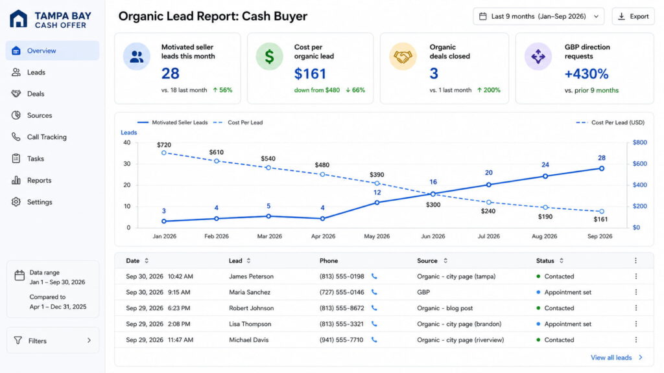Click Appointment set status for Lisa Thompson
Screen dimensions: 664x373
(x=563, y=324)
